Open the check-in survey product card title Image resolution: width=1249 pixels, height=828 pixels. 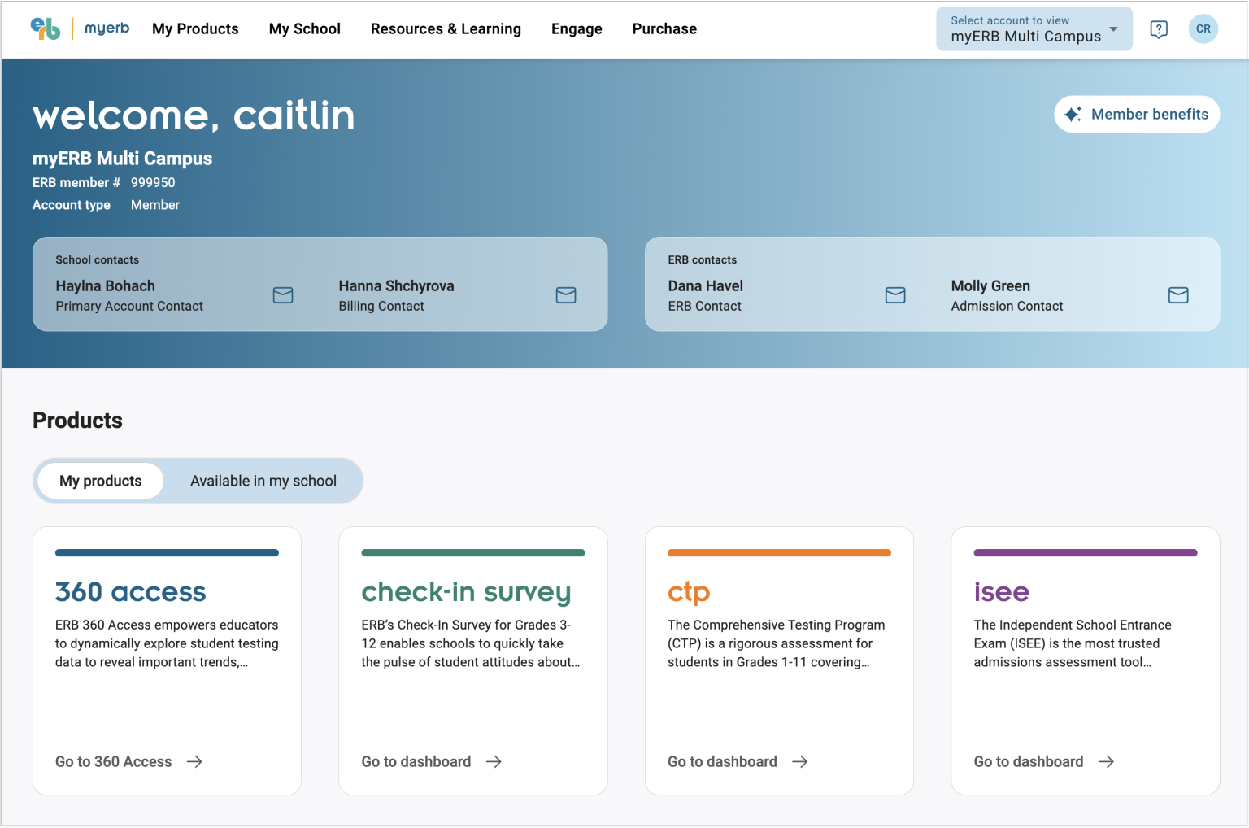point(466,592)
